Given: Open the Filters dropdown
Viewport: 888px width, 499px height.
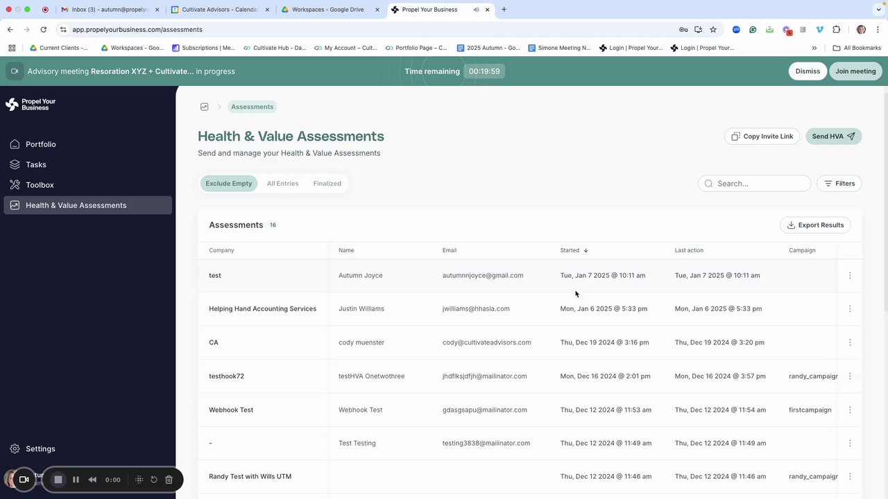Looking at the screenshot, I should click(839, 184).
